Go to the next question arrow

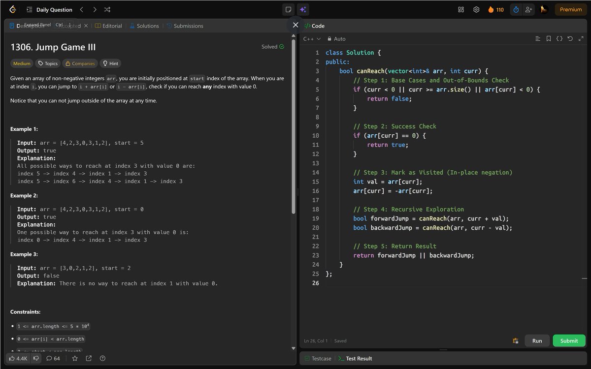pyautogui.click(x=95, y=9)
